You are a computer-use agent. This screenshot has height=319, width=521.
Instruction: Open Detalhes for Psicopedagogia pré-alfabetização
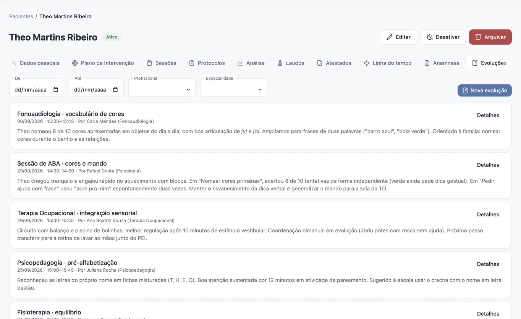click(488, 264)
